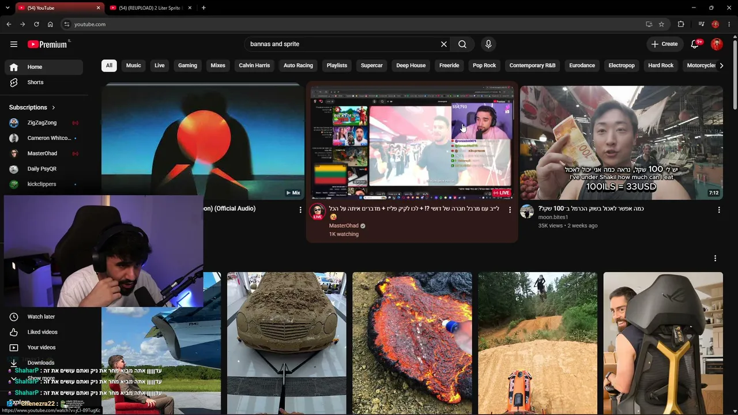Expand the Subscriptions section chevron
Screen dimensions: 738x415
tap(54, 107)
